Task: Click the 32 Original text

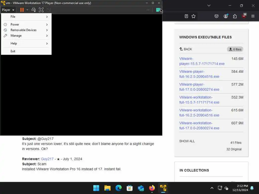Action: point(234,149)
